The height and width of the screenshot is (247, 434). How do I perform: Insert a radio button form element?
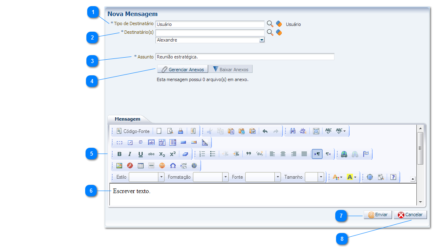coord(141,142)
